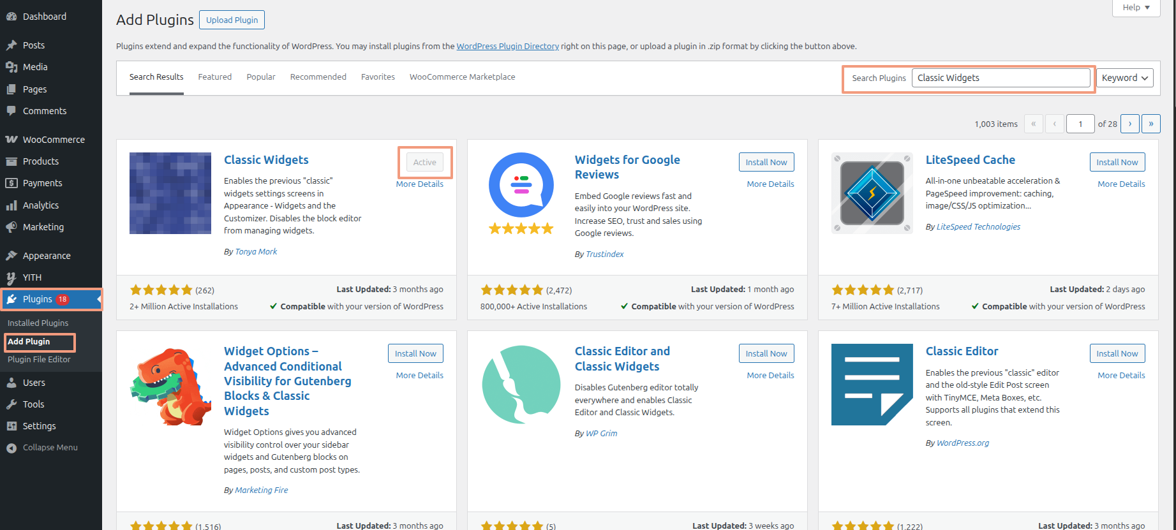This screenshot has height=530, width=1176.
Task: Click the WooCommerce logo icon
Action: point(11,140)
